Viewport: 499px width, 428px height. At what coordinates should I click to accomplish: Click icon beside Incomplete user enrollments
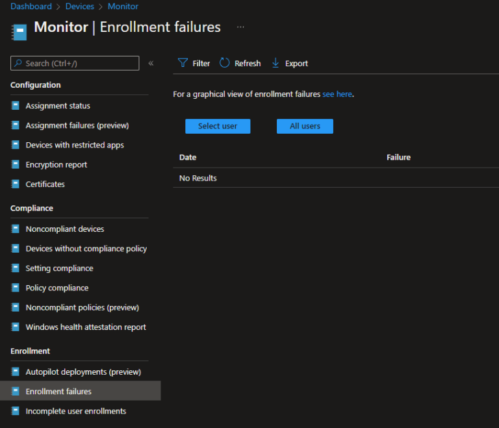click(16, 411)
